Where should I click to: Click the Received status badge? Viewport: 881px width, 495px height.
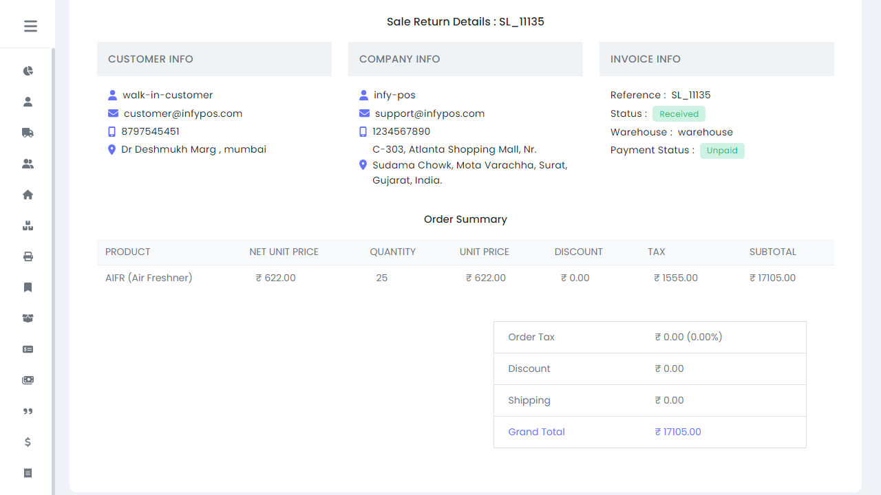coord(679,113)
